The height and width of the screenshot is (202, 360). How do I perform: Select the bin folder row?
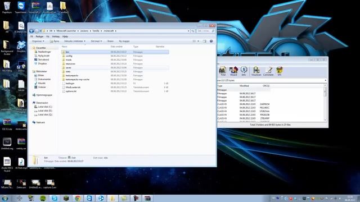(115, 52)
